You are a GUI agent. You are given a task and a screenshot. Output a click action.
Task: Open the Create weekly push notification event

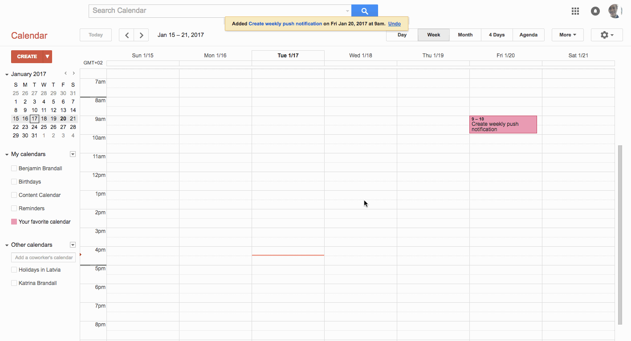503,124
